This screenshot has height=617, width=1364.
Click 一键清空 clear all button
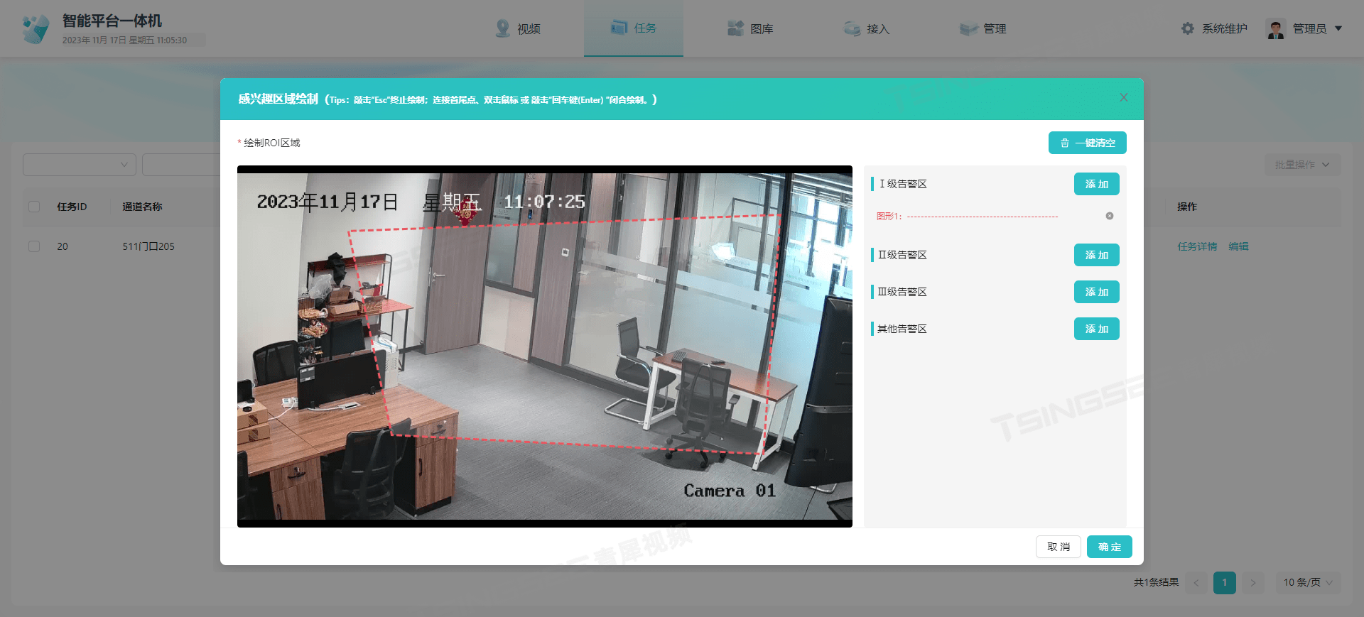click(1087, 143)
